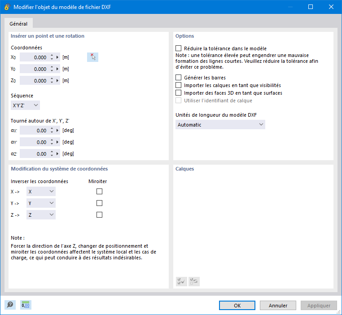Click invert layer selection icon
The image size is (342, 315).
tap(194, 281)
